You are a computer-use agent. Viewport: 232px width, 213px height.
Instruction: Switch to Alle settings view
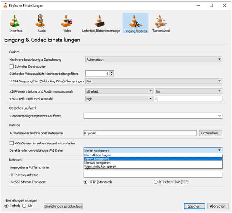click(24, 206)
